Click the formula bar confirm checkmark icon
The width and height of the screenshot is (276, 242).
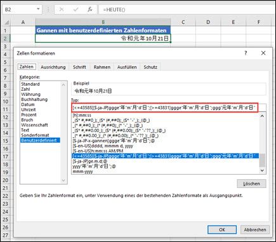[76, 10]
